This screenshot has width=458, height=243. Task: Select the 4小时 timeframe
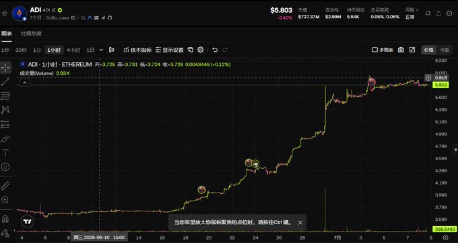tap(73, 50)
